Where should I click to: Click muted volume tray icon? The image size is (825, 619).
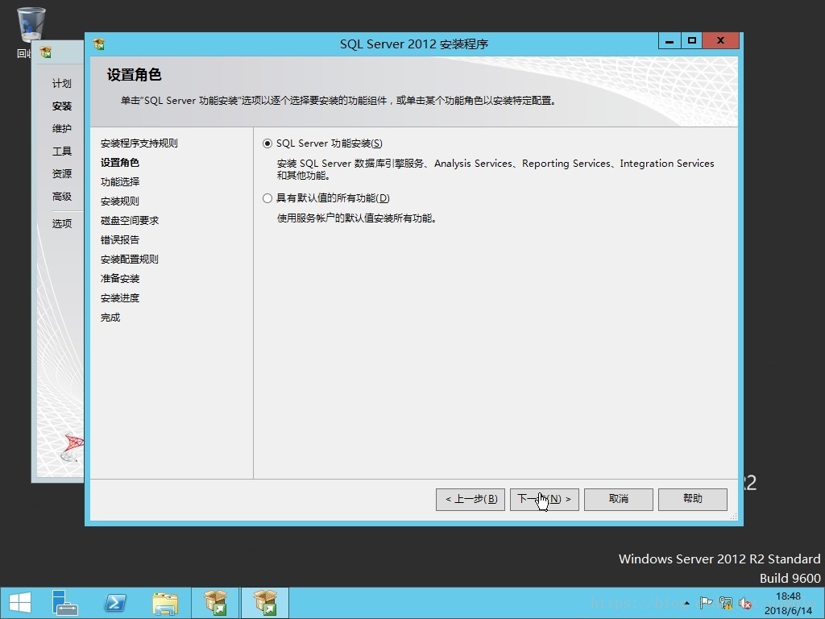coord(745,603)
